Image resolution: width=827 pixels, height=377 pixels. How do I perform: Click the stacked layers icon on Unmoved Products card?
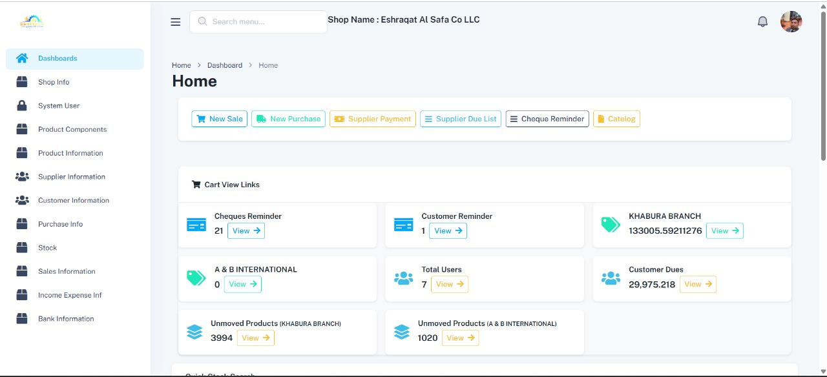195,331
